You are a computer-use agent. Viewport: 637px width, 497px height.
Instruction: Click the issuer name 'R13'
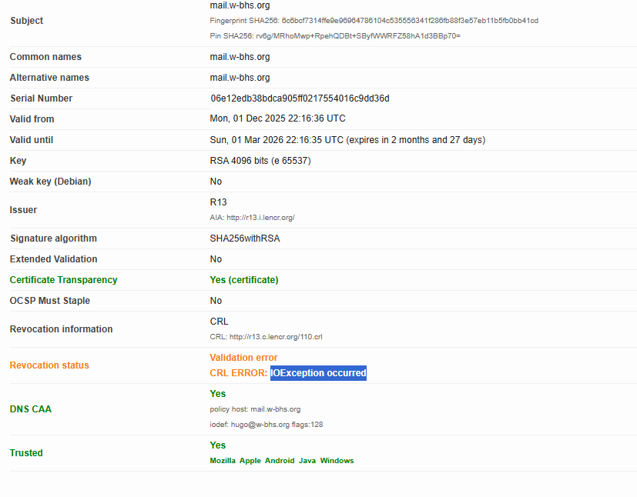pyautogui.click(x=219, y=202)
